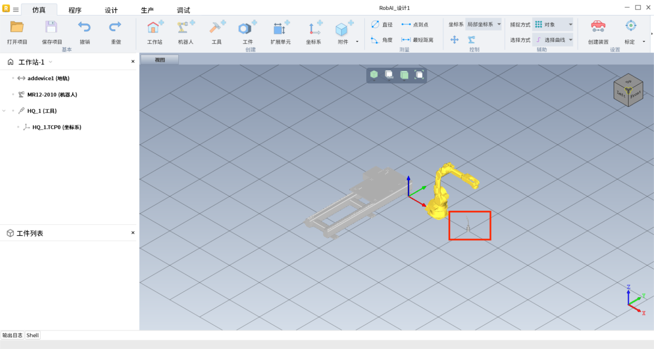Click the Open Project (打开项目) folder icon
Image resolution: width=654 pixels, height=349 pixels.
tap(17, 27)
